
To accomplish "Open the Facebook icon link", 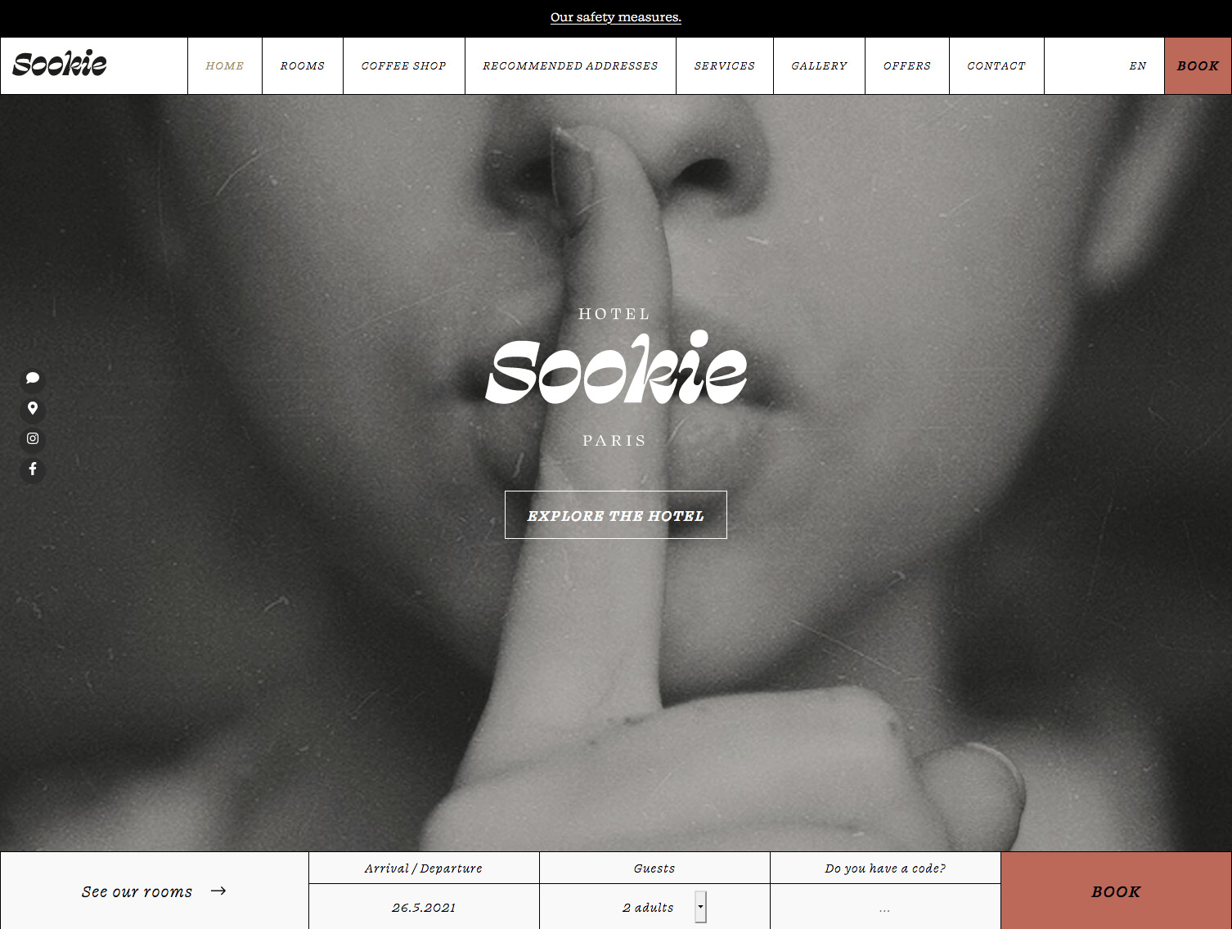I will pos(33,469).
